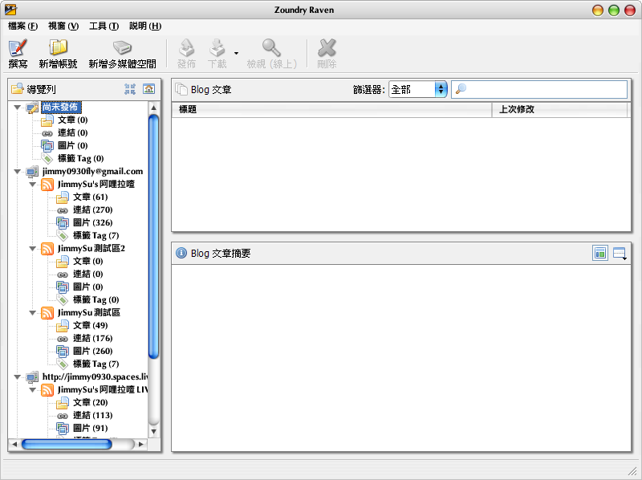Click RSS icon of JimmySu's 阿哩拉喳 first blog
Viewport: 642px width, 480px height.
(x=47, y=185)
